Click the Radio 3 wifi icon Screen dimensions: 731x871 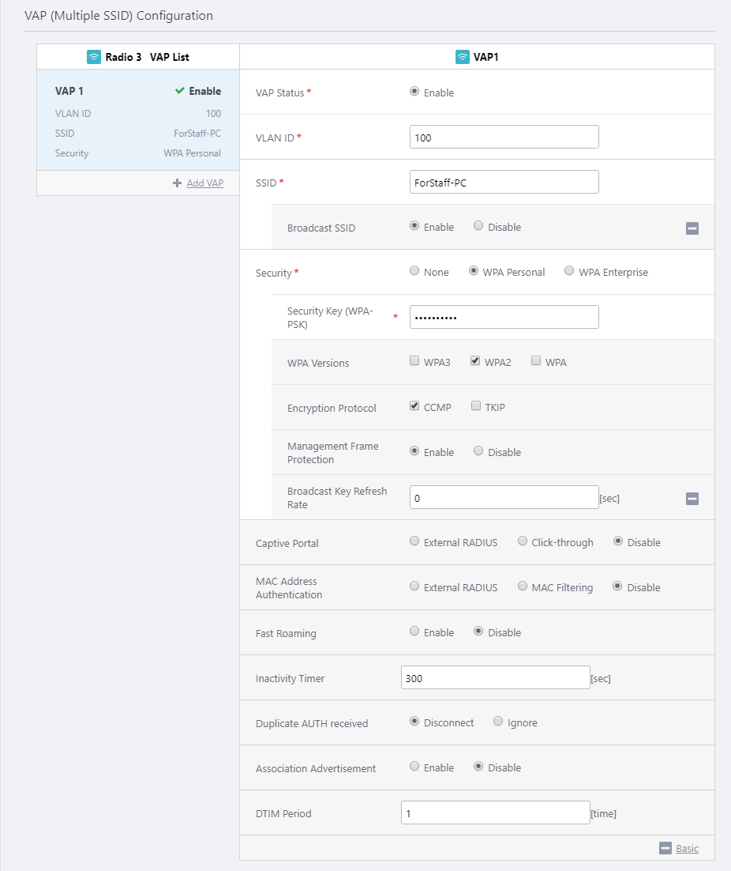tap(94, 57)
